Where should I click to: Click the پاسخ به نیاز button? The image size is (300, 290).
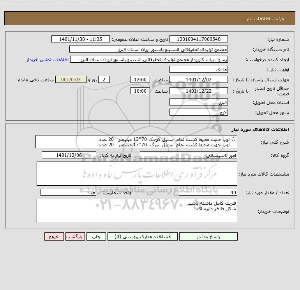point(208,236)
